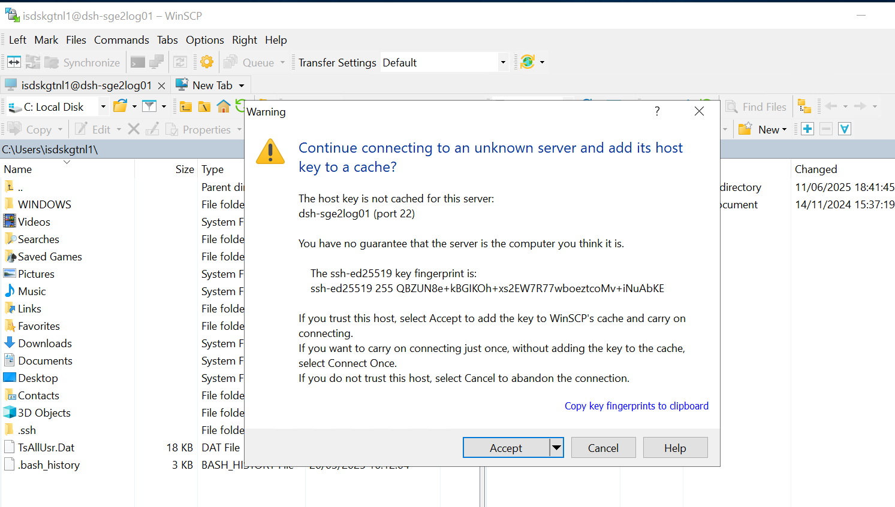Copy key fingerprints to clipboard

[636, 406]
